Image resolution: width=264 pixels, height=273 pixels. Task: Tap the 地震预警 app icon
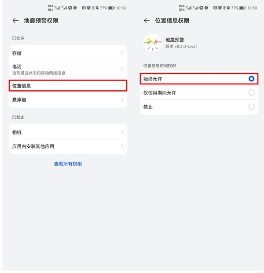(153, 43)
